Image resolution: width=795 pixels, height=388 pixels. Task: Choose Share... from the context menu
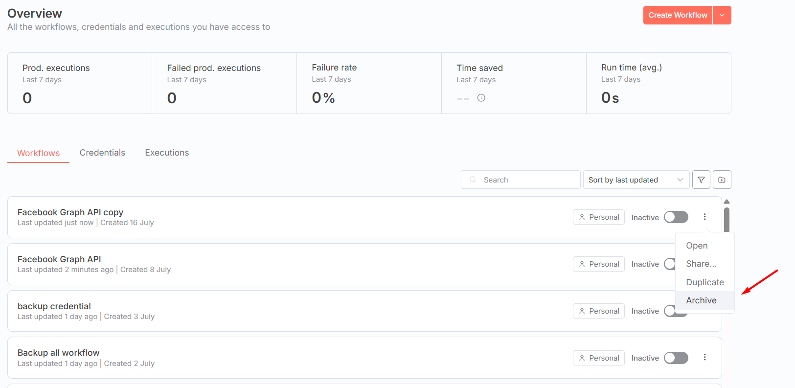tap(704, 264)
